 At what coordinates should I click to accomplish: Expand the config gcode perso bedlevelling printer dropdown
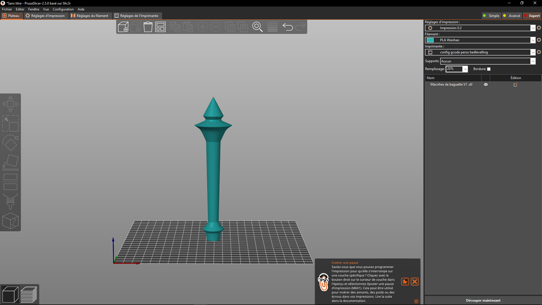coord(533,52)
